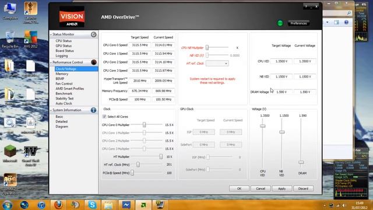Click the search icon in the background window
Image resolution: width=373 pixels, height=210 pixels.
(349, 13)
